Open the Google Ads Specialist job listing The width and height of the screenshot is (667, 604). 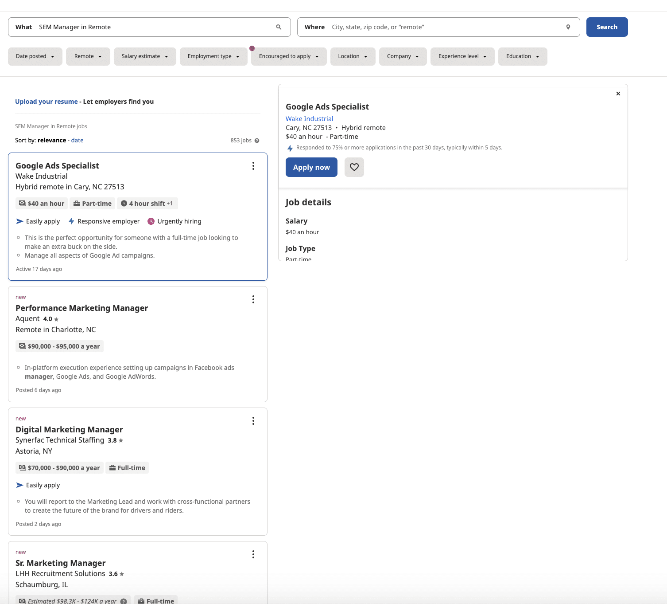[x=57, y=165]
